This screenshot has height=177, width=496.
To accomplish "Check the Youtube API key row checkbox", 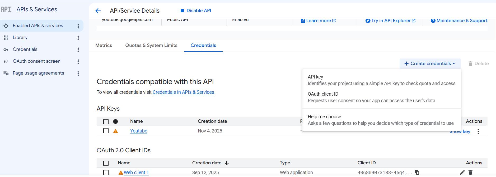I will pos(106,131).
